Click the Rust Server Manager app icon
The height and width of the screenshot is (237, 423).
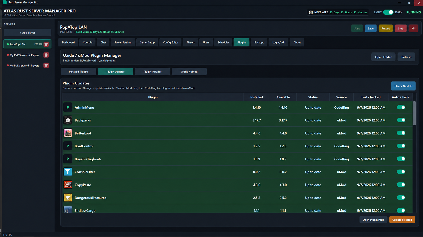tap(5, 2)
